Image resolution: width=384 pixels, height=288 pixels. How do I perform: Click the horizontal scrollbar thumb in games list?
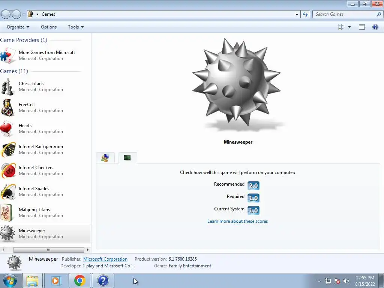49,250
